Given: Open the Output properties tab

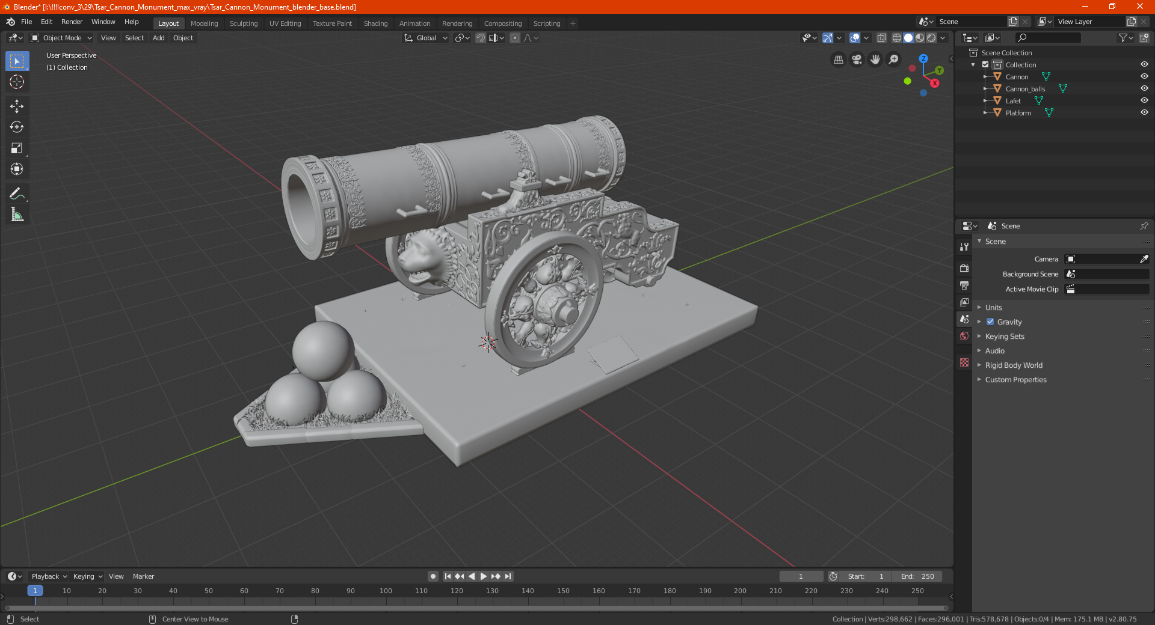Looking at the screenshot, I should point(964,285).
